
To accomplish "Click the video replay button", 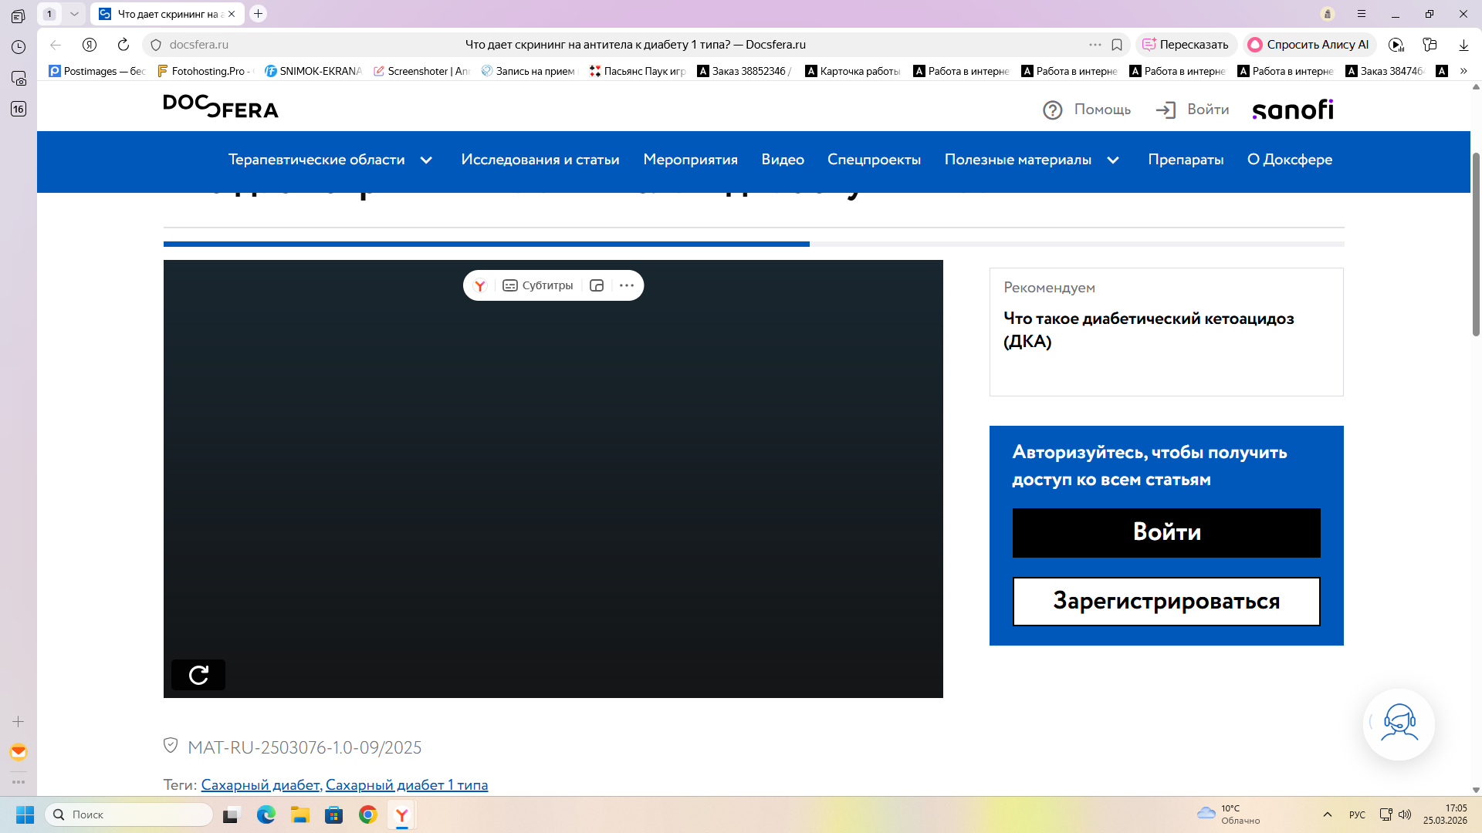I will pyautogui.click(x=198, y=675).
